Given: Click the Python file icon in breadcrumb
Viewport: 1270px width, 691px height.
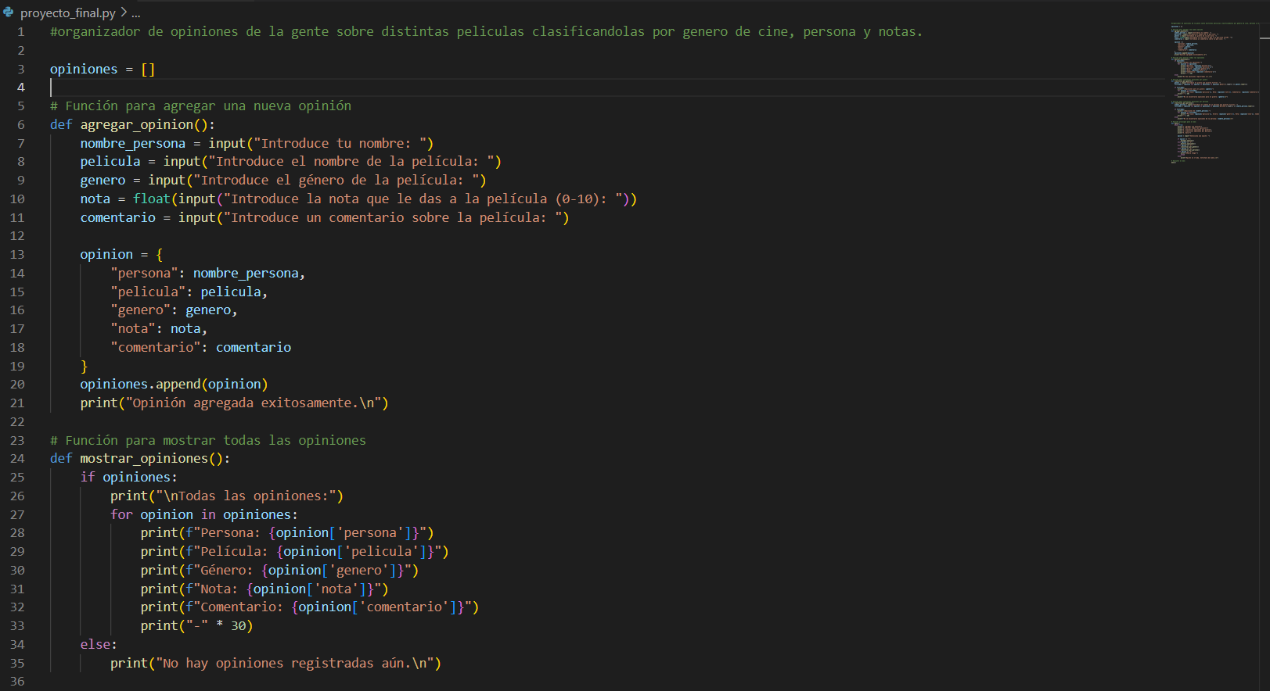Looking at the screenshot, I should coord(9,13).
